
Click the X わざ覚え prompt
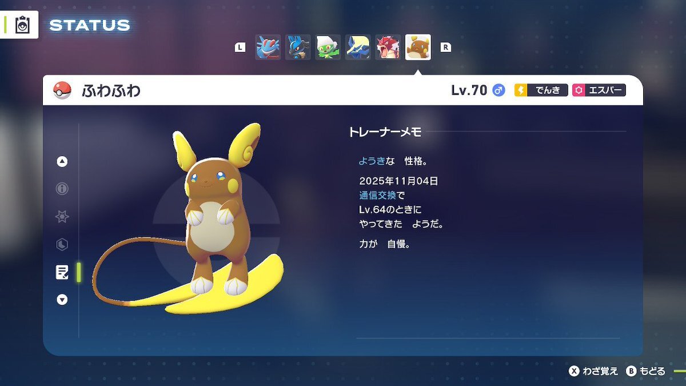coord(593,371)
